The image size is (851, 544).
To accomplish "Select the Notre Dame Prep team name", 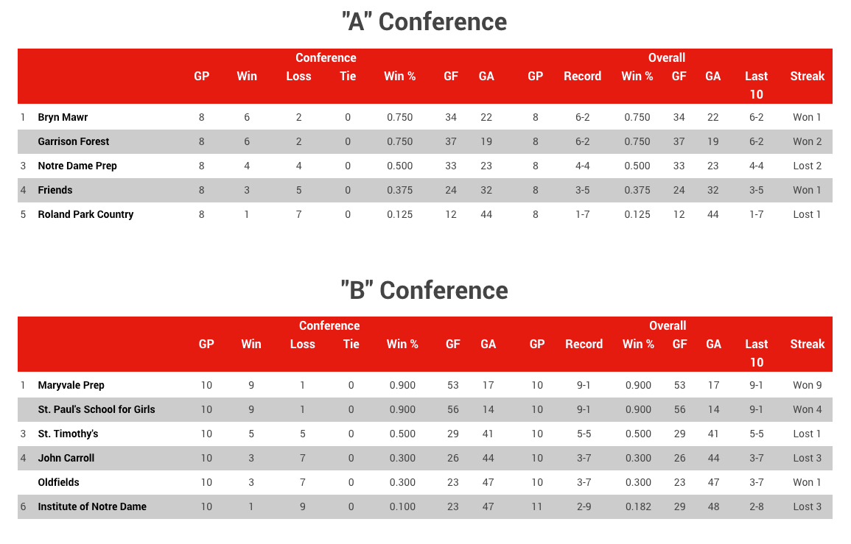I will (x=77, y=166).
